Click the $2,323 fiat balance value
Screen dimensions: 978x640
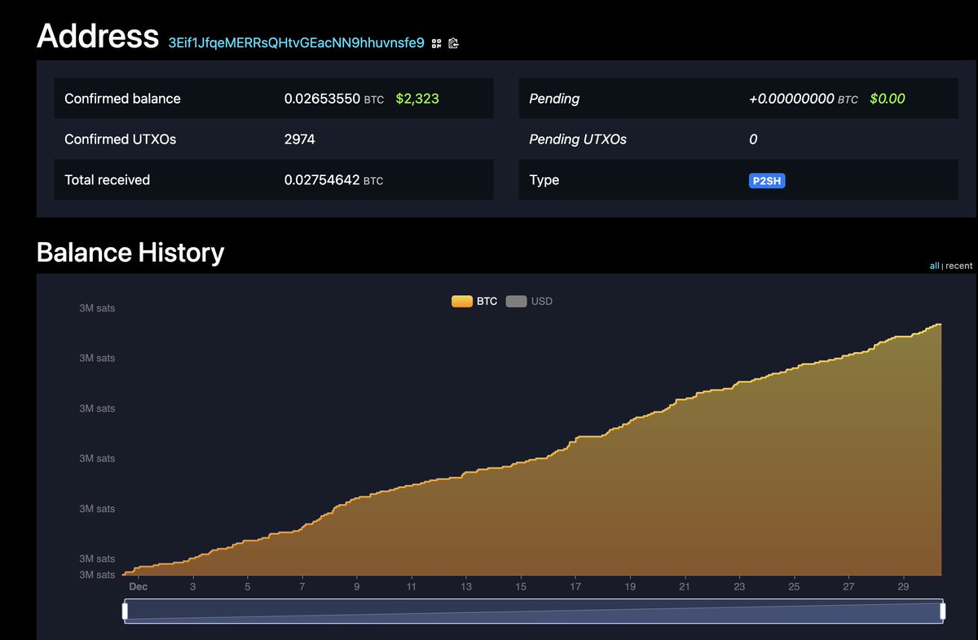(417, 99)
